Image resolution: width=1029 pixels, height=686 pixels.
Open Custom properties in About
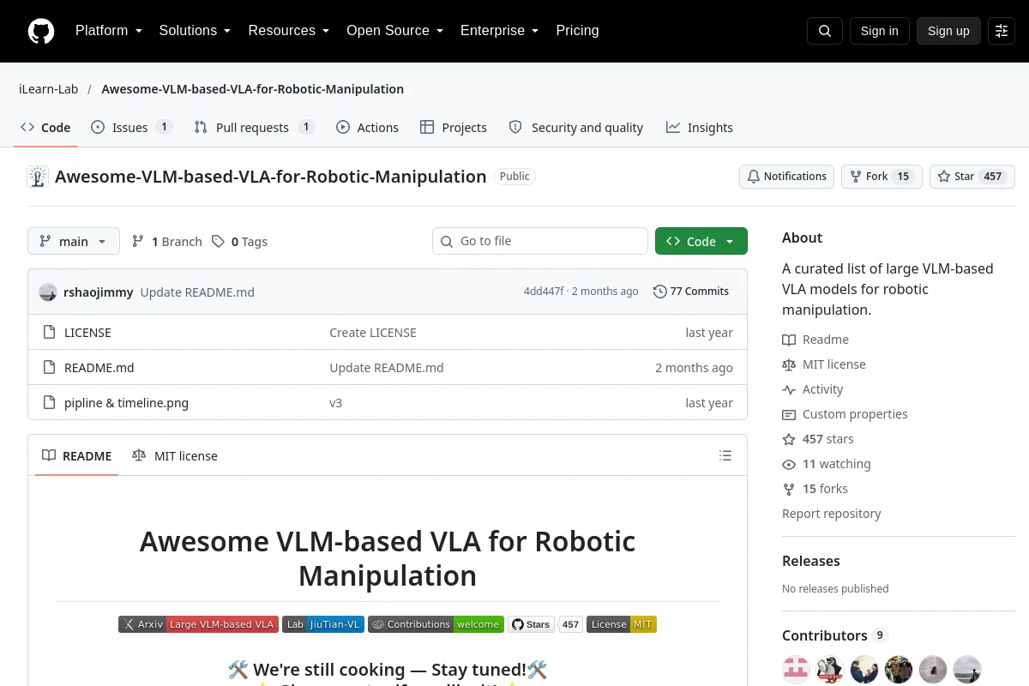[x=845, y=414]
